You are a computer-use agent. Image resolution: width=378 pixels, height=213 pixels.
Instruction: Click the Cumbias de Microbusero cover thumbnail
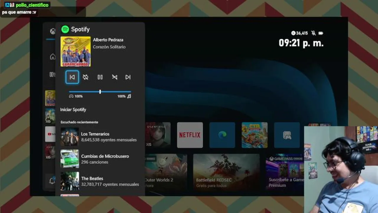click(70, 159)
